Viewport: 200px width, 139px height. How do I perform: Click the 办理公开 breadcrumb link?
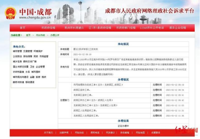tap(55, 35)
